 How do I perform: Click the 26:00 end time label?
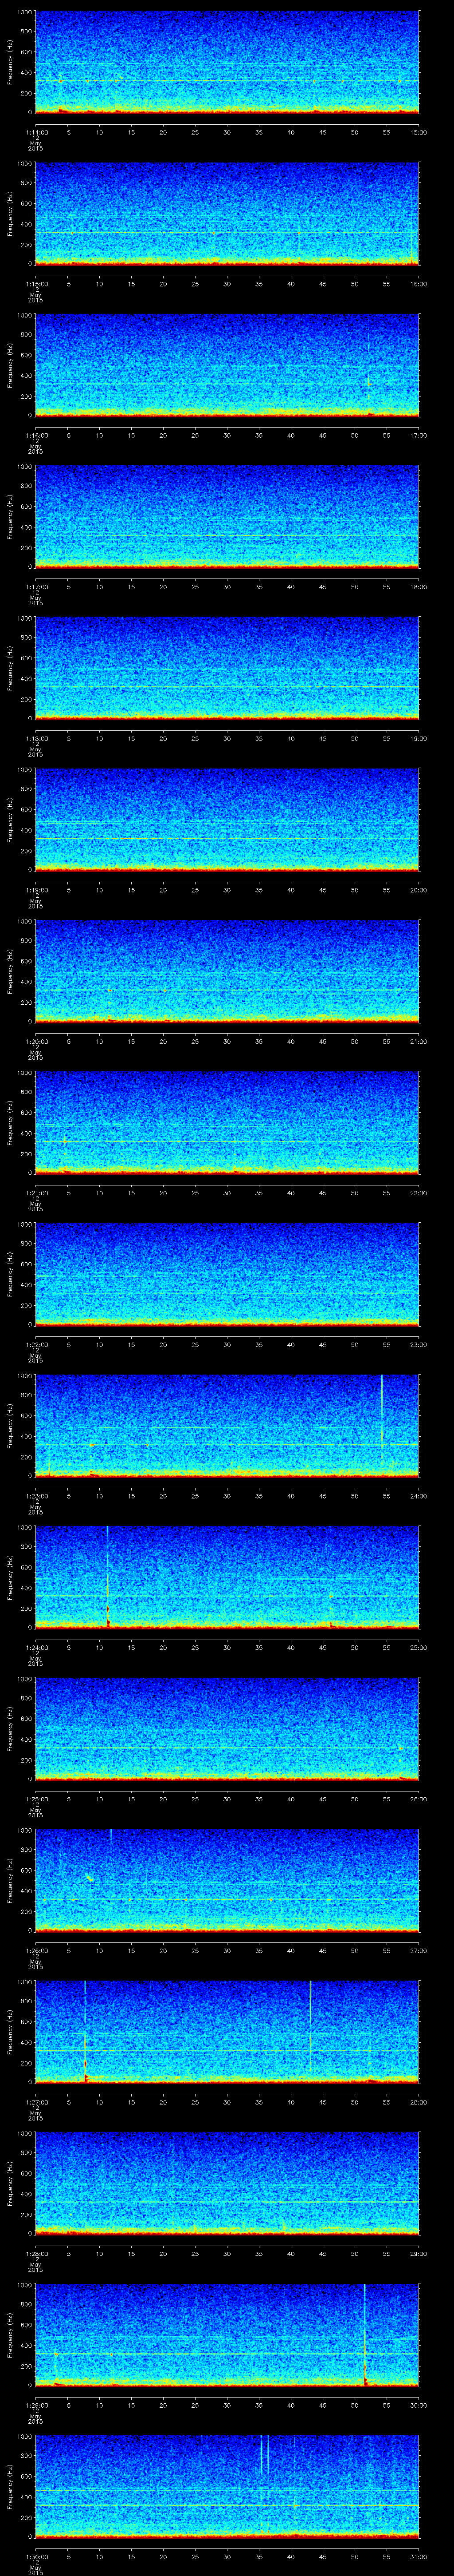(419, 1799)
